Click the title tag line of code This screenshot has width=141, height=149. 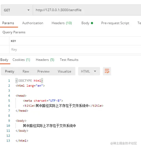point(63,106)
